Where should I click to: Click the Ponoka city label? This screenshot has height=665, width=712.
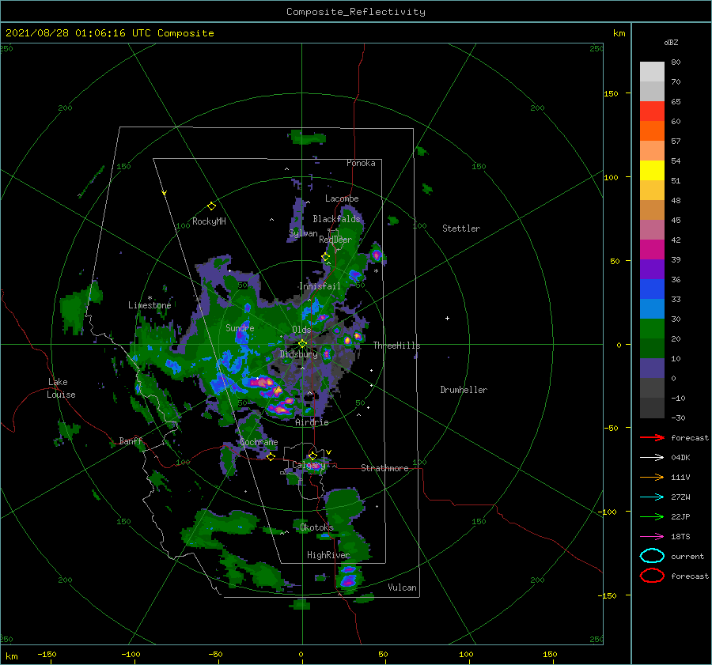(361, 163)
